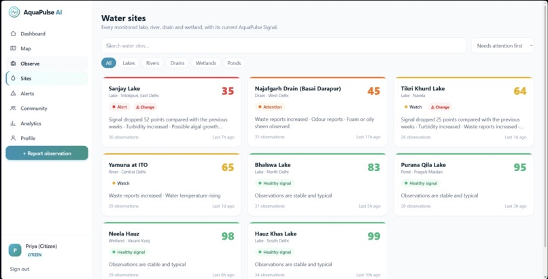Click signal score 95 on Purana Qila Lake

tap(519, 167)
